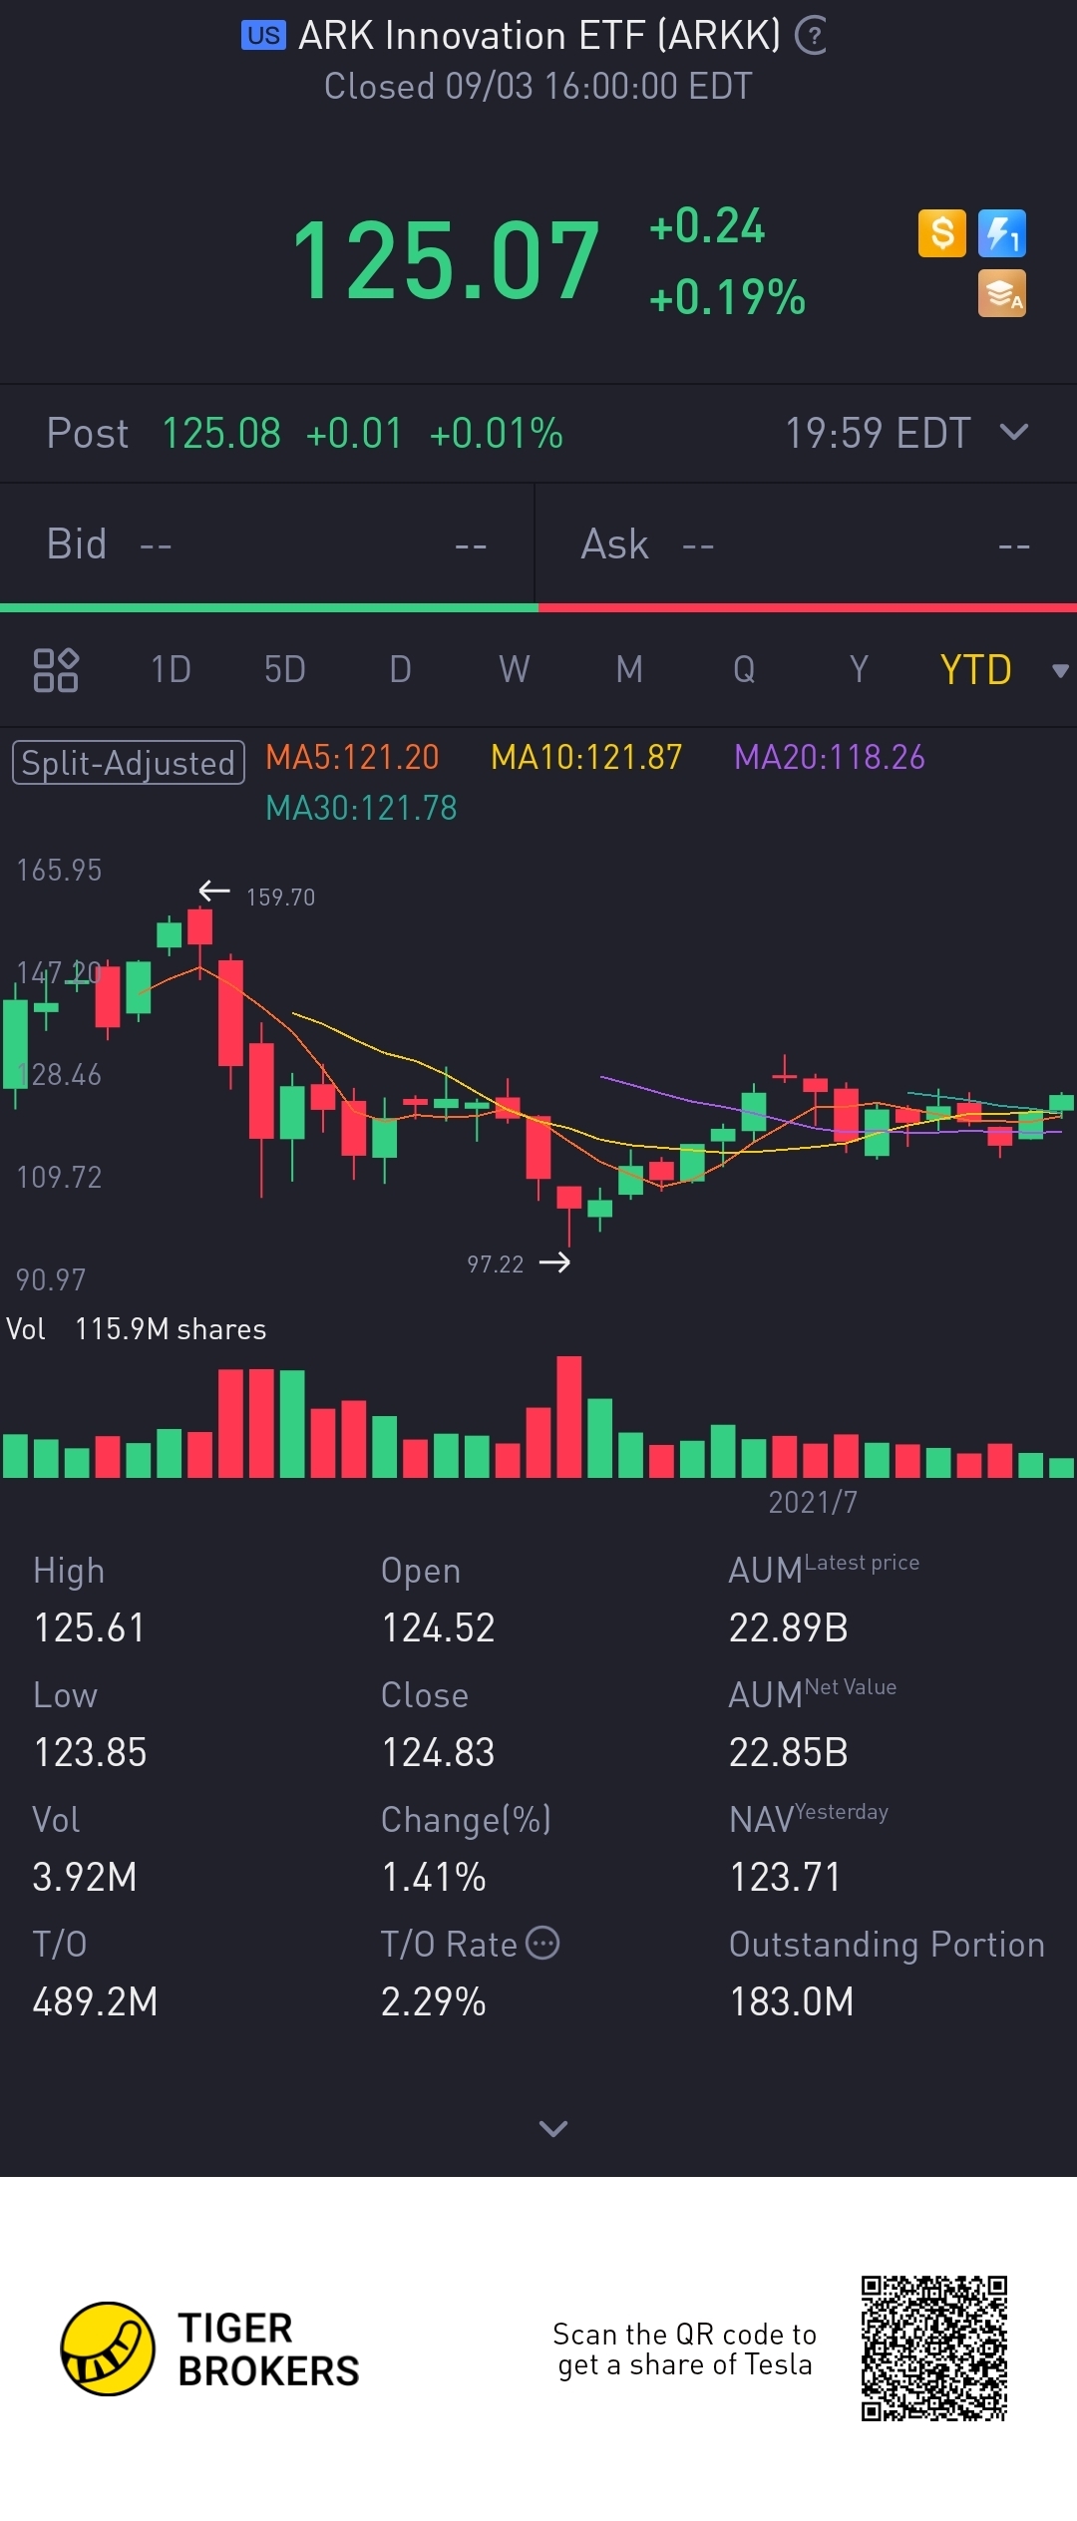1077x2521 pixels.
Task: Tap the US market flag badge
Action: click(263, 37)
